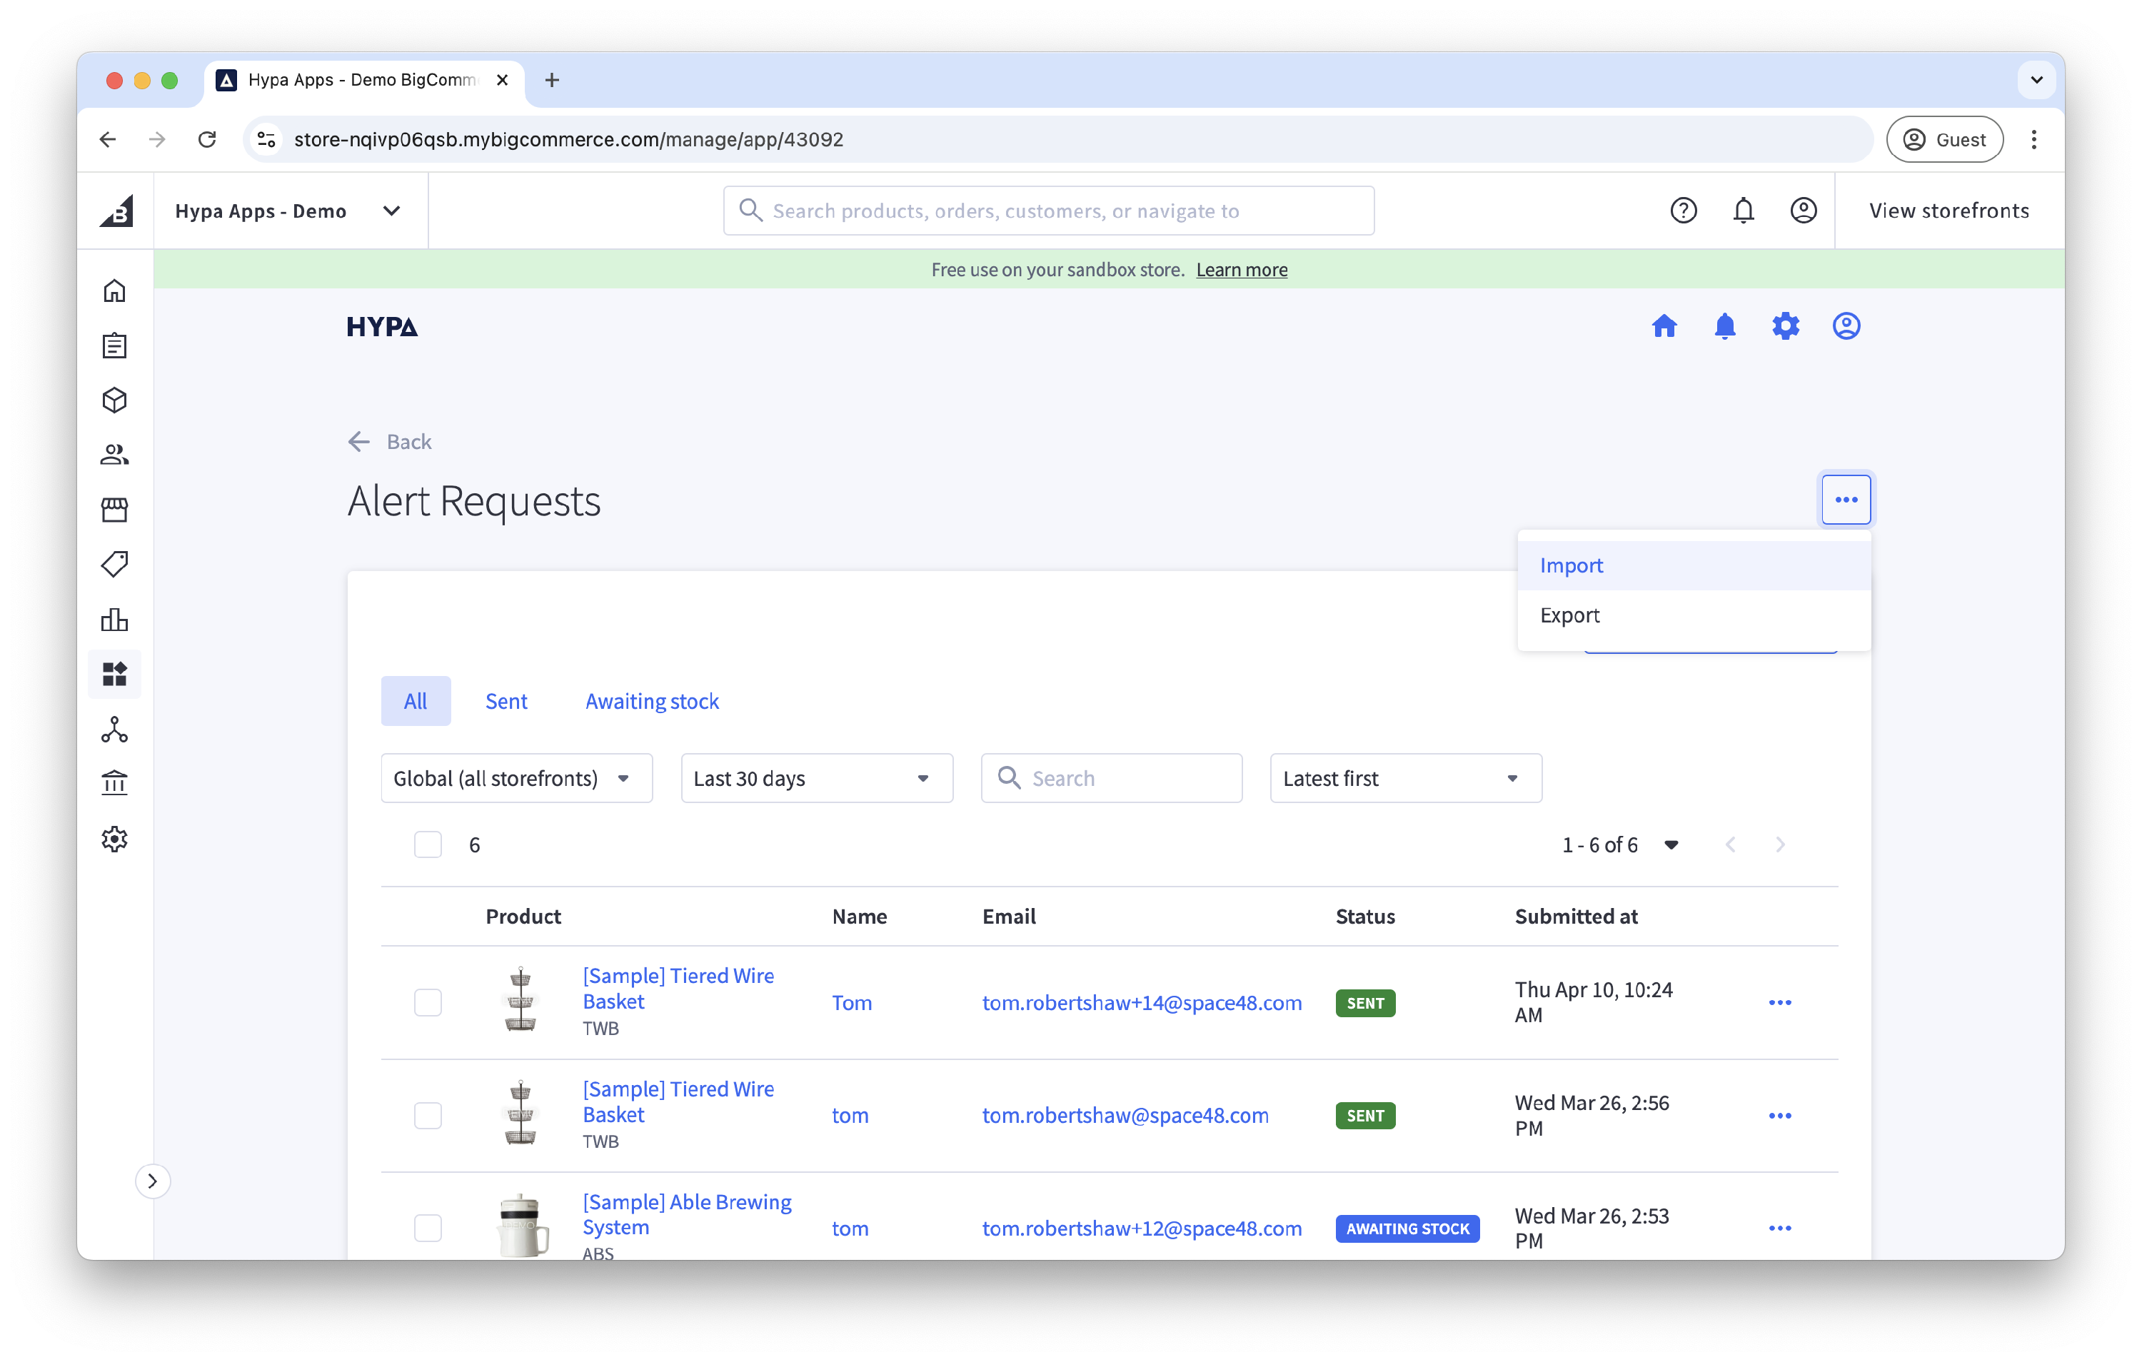
Task: Click the Able Brewing System product thumbnail
Action: point(522,1225)
